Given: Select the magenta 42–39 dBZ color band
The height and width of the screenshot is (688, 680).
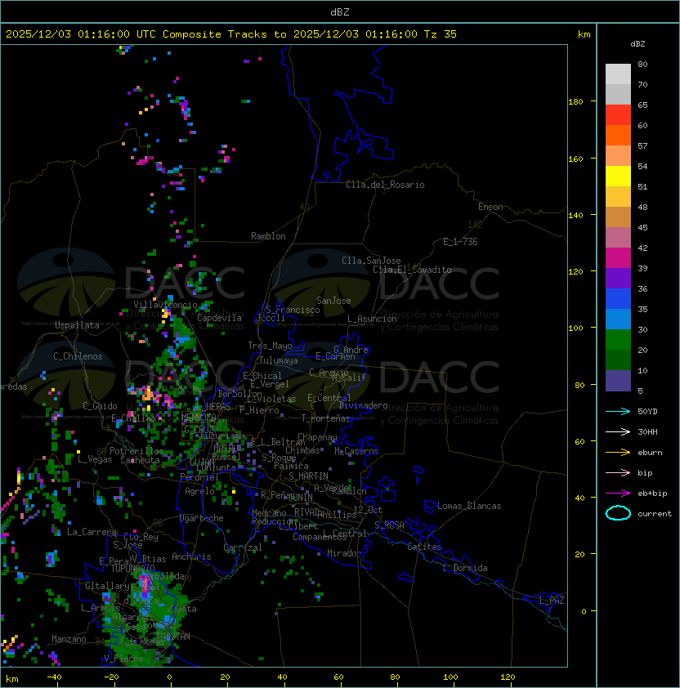Looking at the screenshot, I should click(x=618, y=258).
